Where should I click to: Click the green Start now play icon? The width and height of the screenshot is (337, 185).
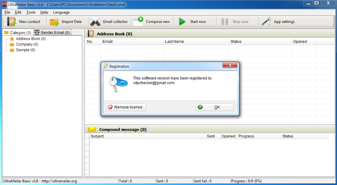pyautogui.click(x=182, y=22)
